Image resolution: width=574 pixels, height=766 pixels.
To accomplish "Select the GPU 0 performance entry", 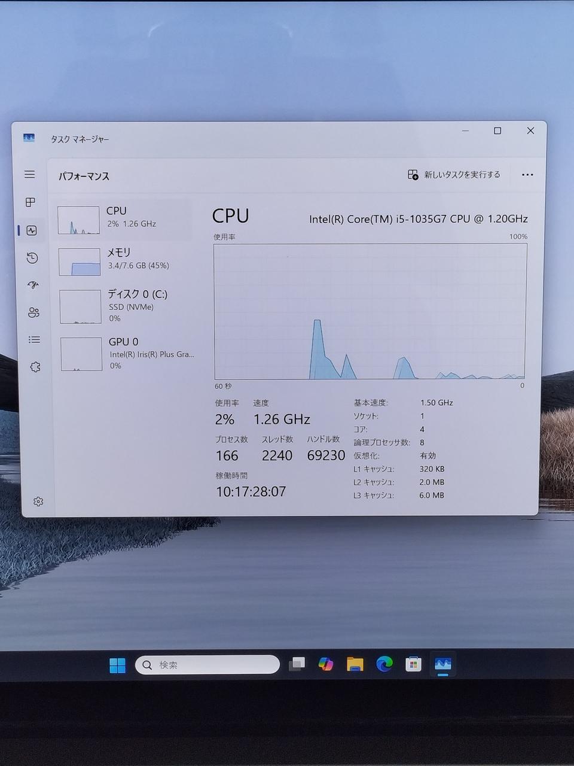I will (126, 353).
